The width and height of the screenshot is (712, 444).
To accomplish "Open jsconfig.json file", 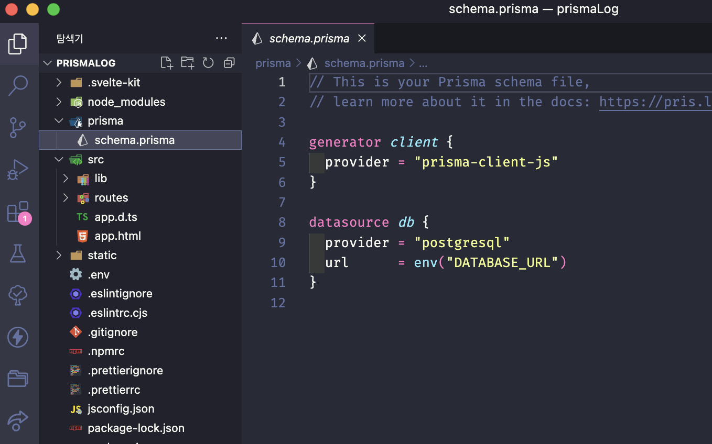I will pyautogui.click(x=141, y=409).
